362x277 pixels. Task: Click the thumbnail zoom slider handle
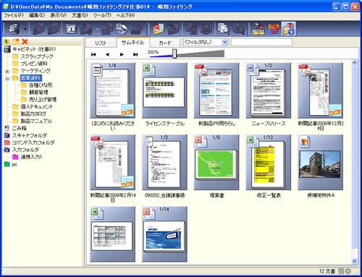[174, 54]
